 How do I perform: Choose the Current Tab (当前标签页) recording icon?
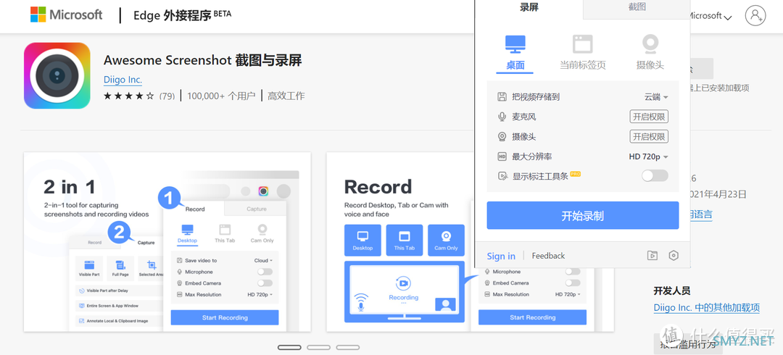click(582, 44)
